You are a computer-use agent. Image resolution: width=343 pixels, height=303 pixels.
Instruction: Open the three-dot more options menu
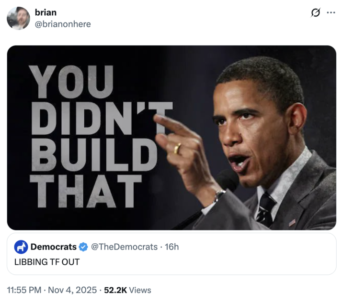click(x=331, y=13)
